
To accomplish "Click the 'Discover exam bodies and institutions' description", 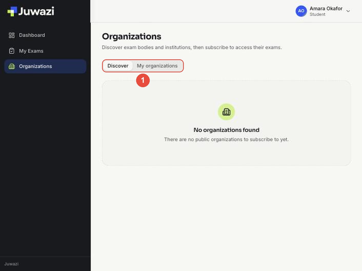I will pos(192,47).
